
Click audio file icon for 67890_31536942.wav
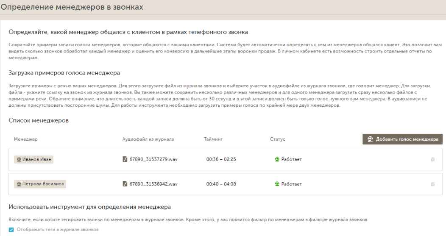(125, 184)
